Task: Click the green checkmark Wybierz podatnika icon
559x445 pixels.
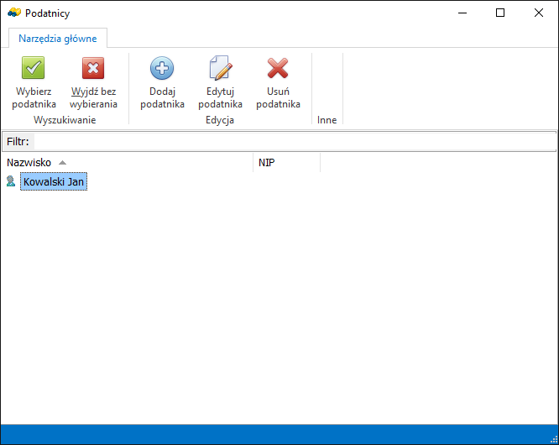Action: point(34,69)
